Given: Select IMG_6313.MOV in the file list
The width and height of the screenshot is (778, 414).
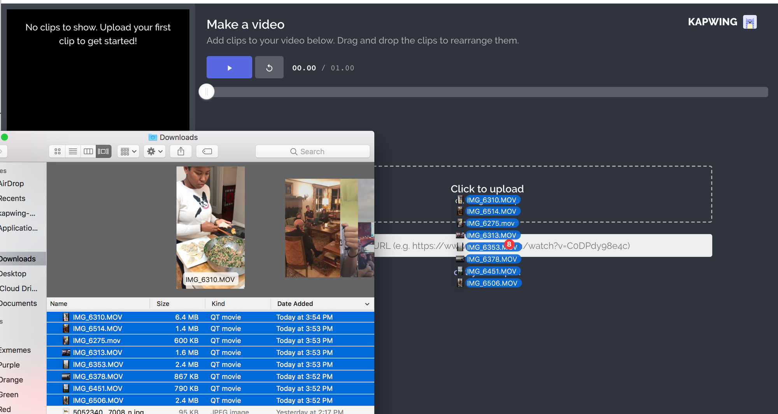Looking at the screenshot, I should click(x=98, y=353).
